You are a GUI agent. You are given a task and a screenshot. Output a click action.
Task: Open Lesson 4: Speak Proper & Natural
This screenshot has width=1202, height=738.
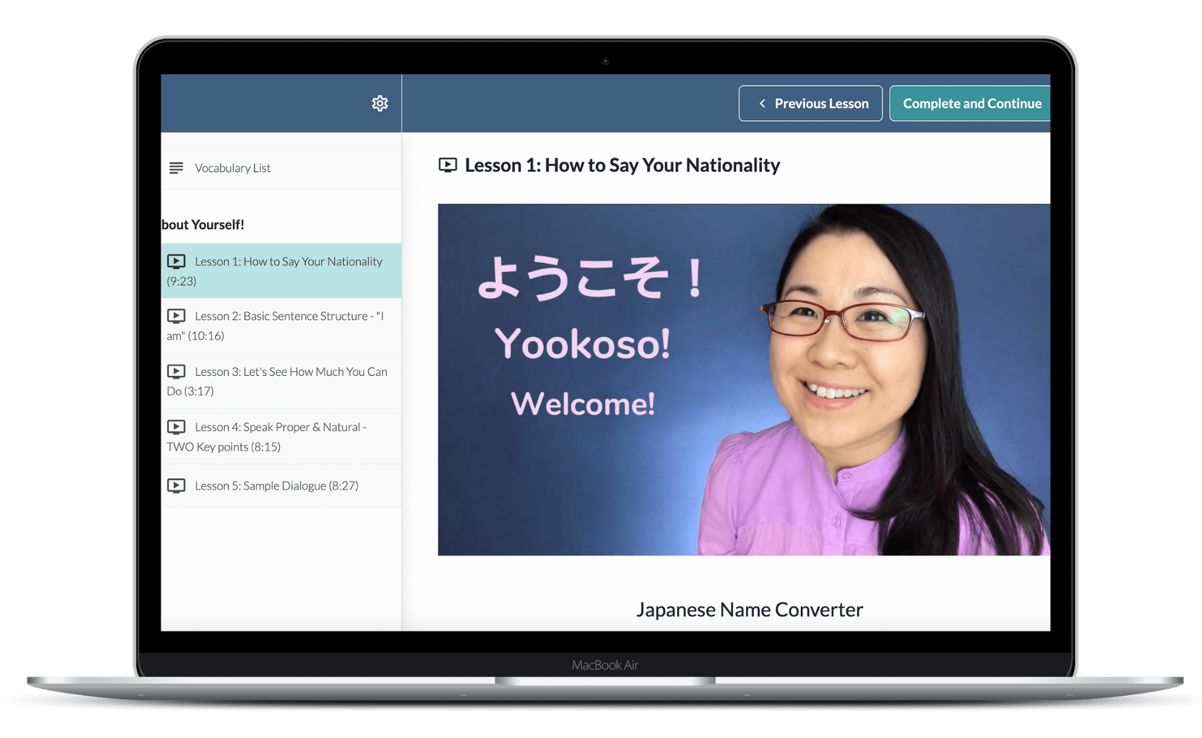click(x=281, y=436)
